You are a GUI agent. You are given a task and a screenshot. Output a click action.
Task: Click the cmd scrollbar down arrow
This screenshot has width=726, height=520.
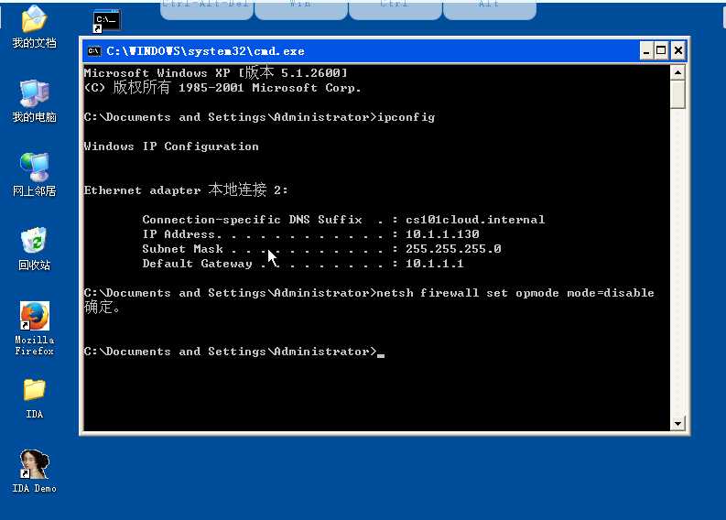[677, 423]
